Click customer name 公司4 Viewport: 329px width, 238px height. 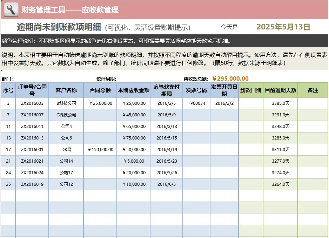coord(66,127)
